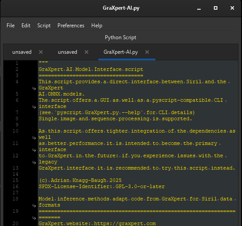Open the Help menu
The image size is (242, 226).
97,26
